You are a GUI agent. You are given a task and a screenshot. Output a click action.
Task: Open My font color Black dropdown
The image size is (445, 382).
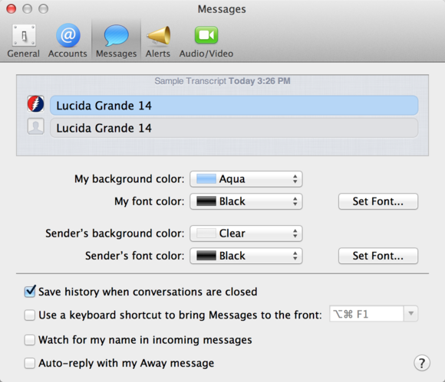tap(246, 201)
